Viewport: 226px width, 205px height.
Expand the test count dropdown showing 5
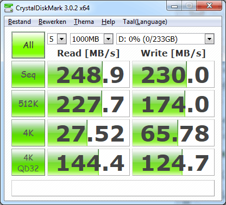[x=62, y=39]
